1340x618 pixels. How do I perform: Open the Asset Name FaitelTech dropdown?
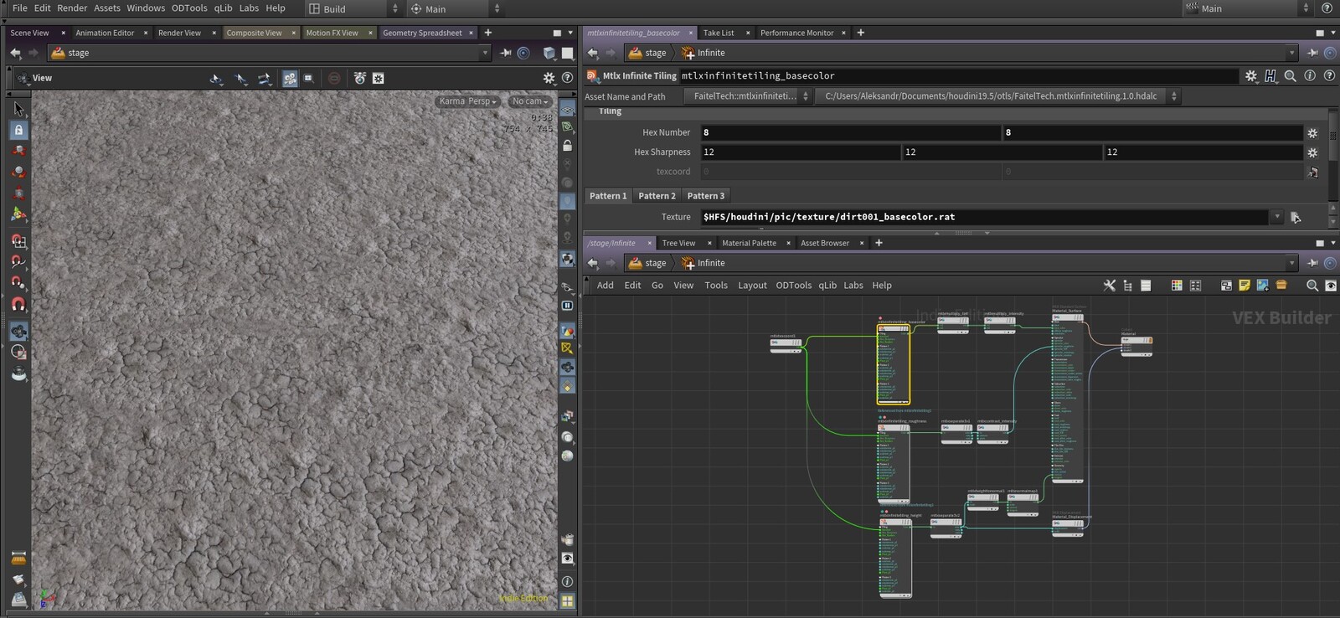(748, 96)
